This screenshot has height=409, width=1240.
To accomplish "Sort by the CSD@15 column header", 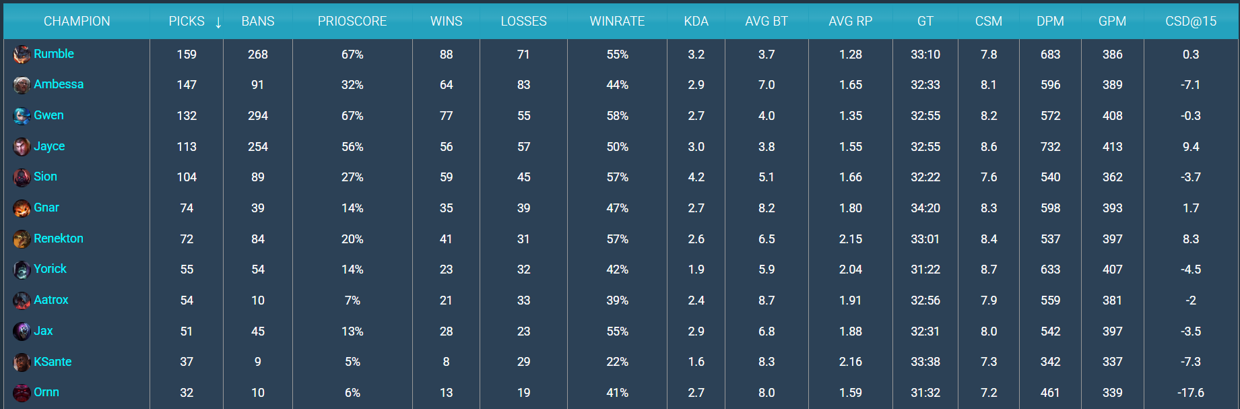I will pyautogui.click(x=1191, y=22).
